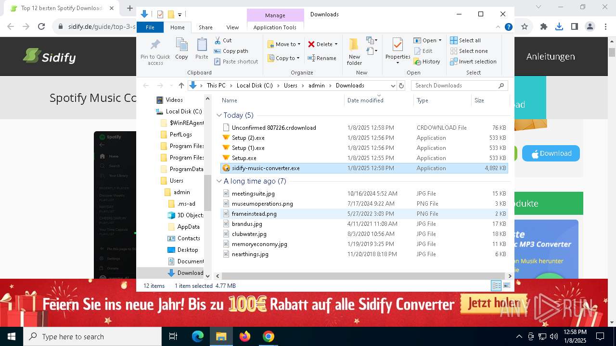This screenshot has height=346, width=616.
Task: Click the Paste ribbon icon
Action: coord(202,49)
